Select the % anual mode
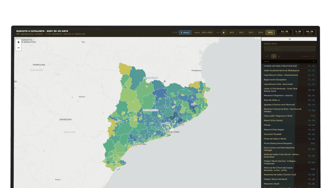Viewport: 334px width, 188px height. (x=185, y=32)
